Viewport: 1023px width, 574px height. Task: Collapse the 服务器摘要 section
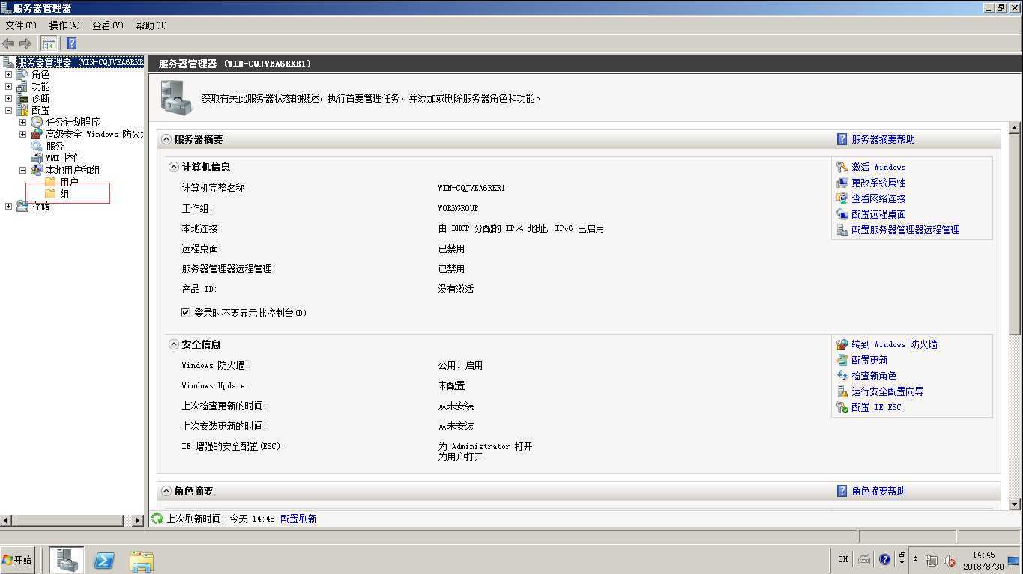coord(166,139)
